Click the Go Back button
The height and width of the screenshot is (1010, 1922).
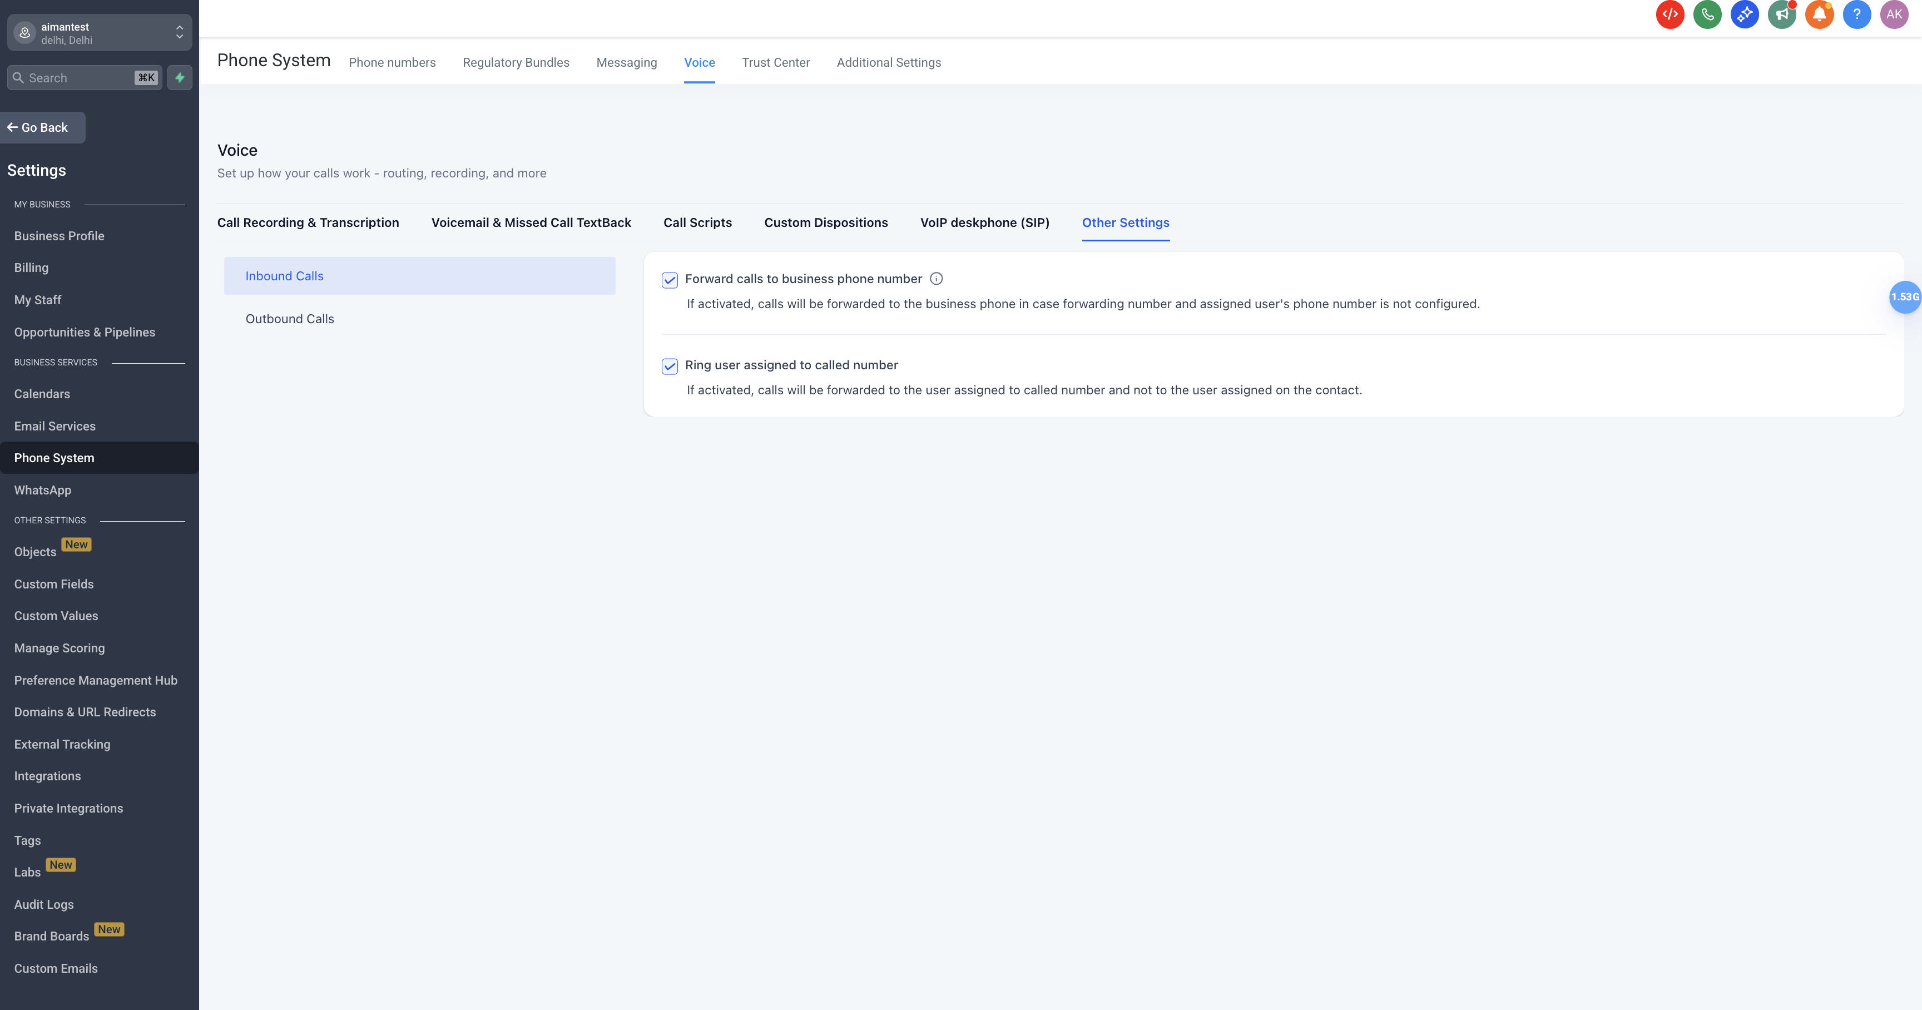tap(43, 127)
